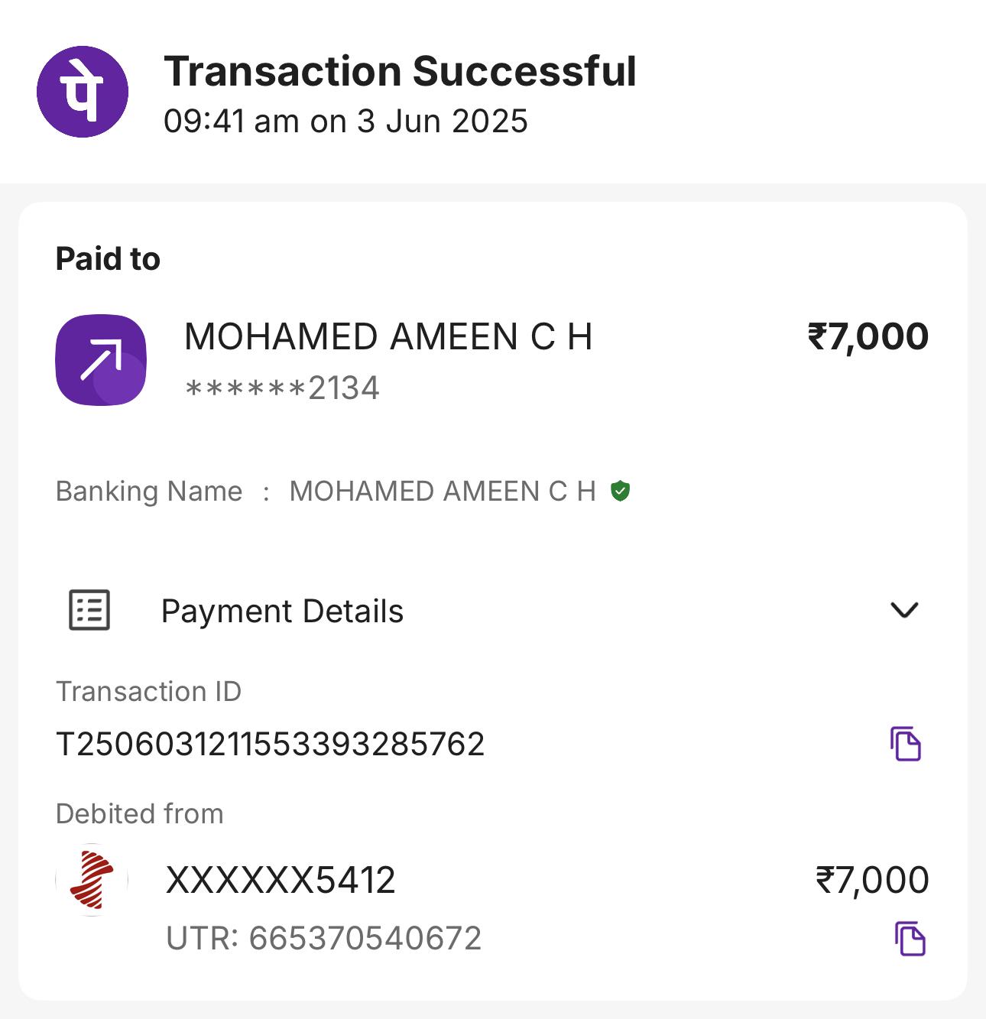Collapse Payment Details with the chevron
The image size is (986, 1019).
click(x=904, y=610)
